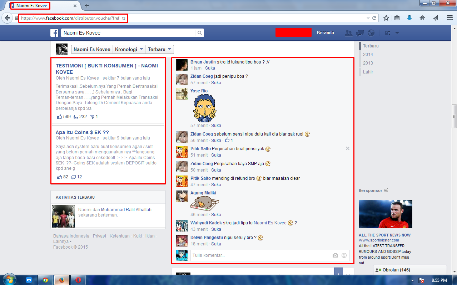Click the Tulis komentar input field
The height and width of the screenshot is (285, 457).
(x=261, y=255)
